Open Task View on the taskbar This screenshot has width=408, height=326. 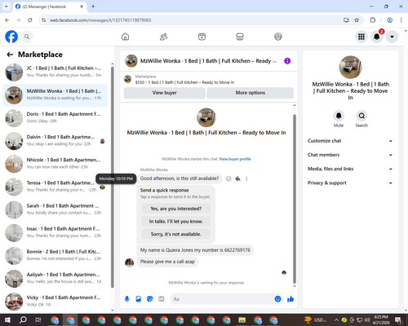[x=38, y=320]
